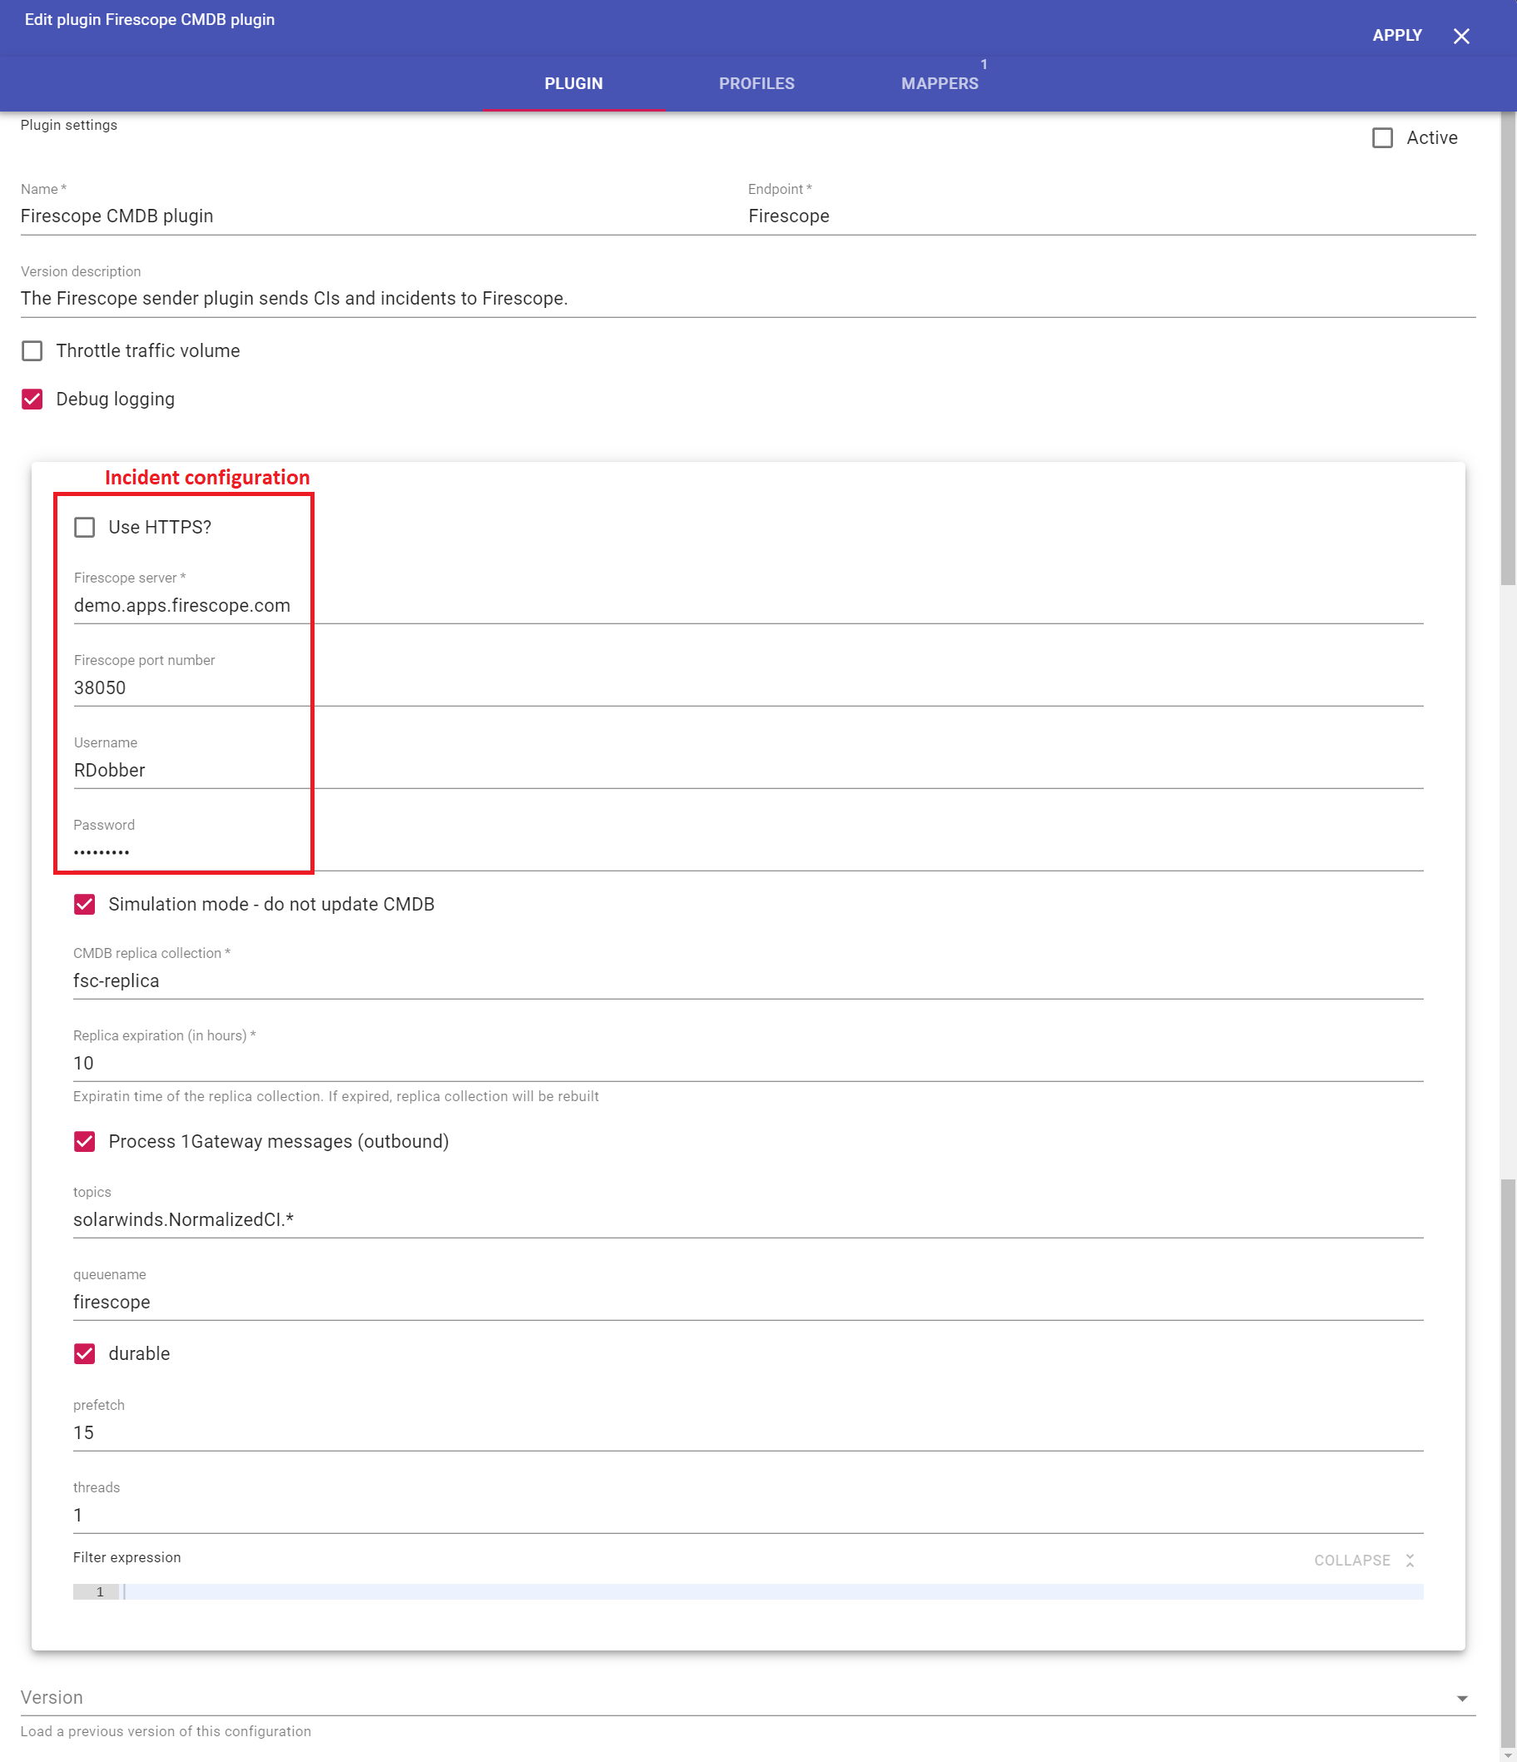Image resolution: width=1517 pixels, height=1762 pixels.
Task: Check the Use HTTPS? option
Action: [x=84, y=527]
